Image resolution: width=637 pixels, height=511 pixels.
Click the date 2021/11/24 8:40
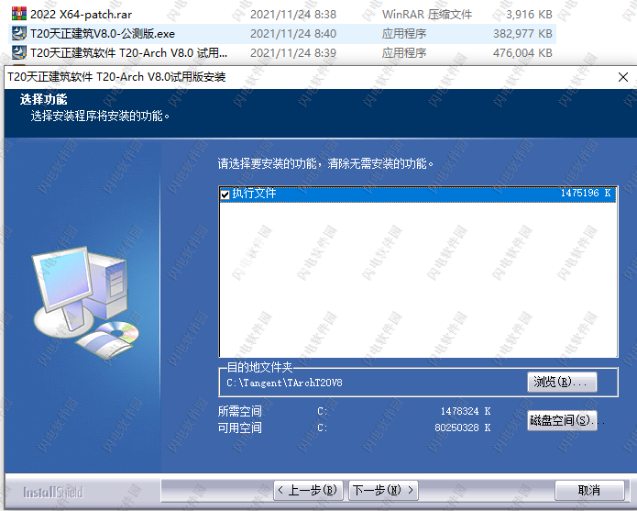pos(293,34)
